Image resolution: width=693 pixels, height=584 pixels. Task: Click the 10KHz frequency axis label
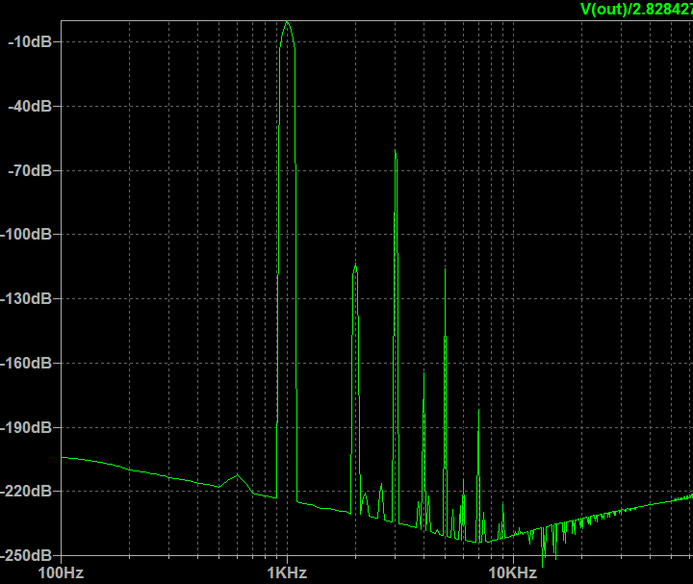tap(513, 573)
